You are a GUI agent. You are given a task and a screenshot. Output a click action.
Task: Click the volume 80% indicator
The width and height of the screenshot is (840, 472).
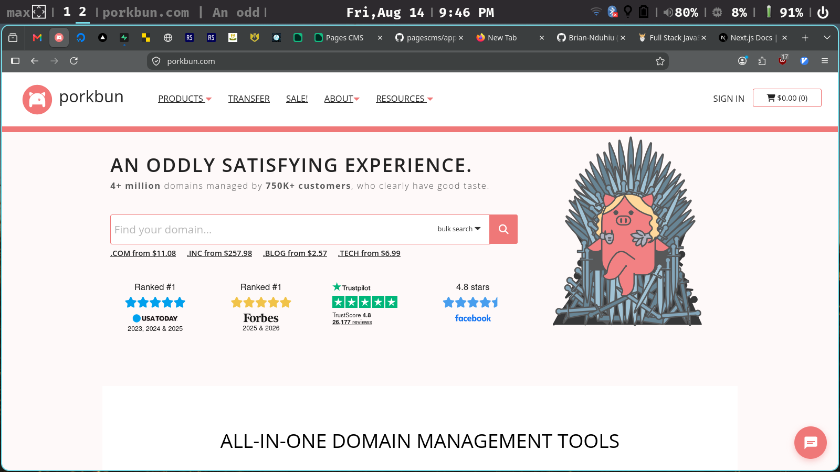(680, 12)
